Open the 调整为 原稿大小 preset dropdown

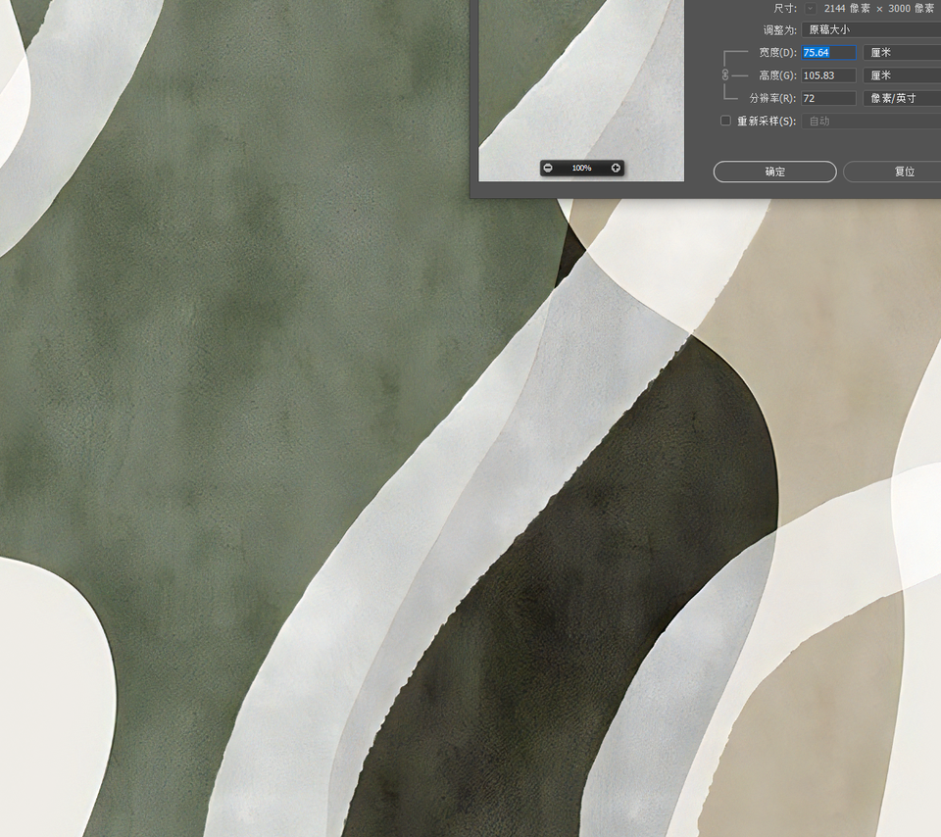coord(870,29)
